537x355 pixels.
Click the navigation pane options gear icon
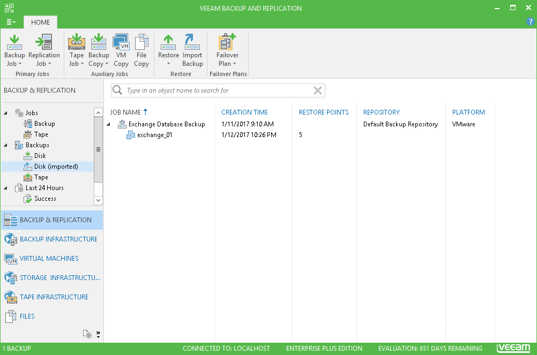pos(87,334)
